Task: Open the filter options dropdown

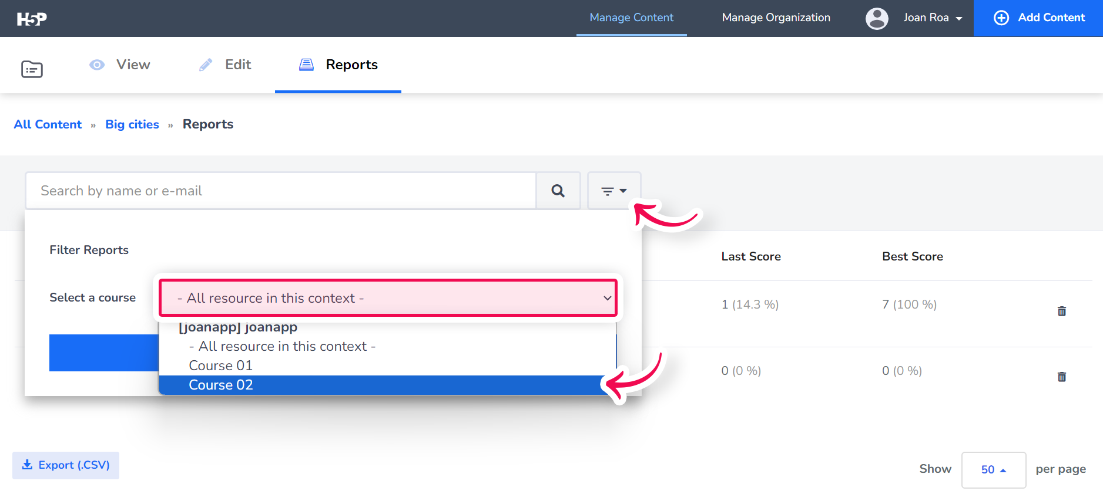Action: 614,191
